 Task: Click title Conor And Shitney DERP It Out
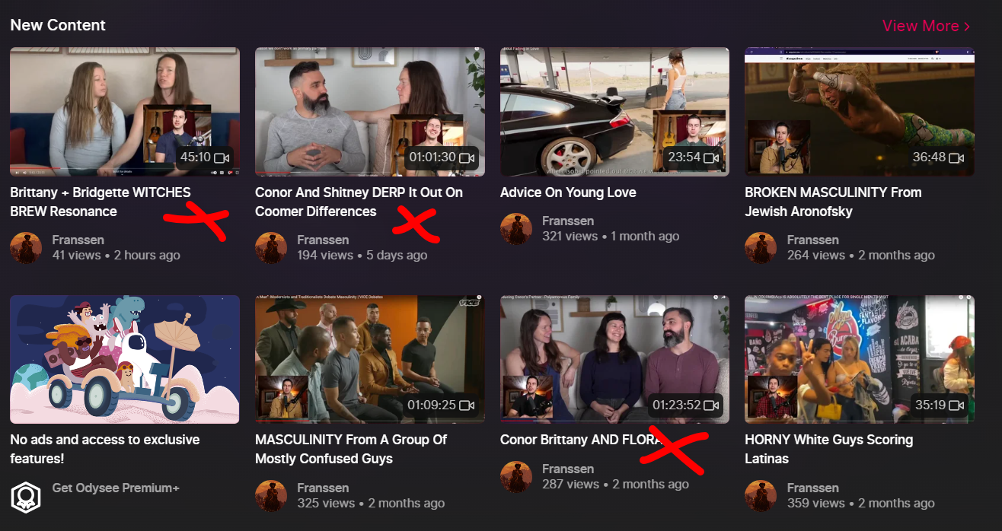[x=359, y=202]
